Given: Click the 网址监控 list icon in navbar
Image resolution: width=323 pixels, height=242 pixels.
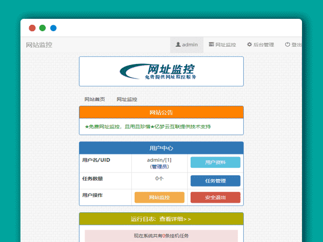Looking at the screenshot, I should (212, 45).
